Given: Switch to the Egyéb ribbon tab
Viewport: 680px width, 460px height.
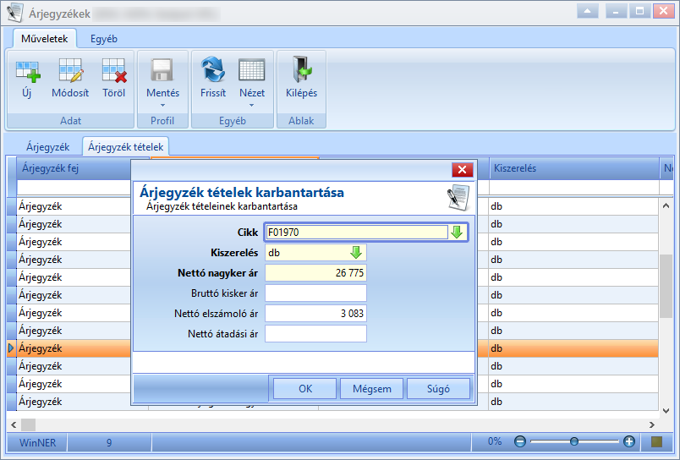Looking at the screenshot, I should (104, 39).
